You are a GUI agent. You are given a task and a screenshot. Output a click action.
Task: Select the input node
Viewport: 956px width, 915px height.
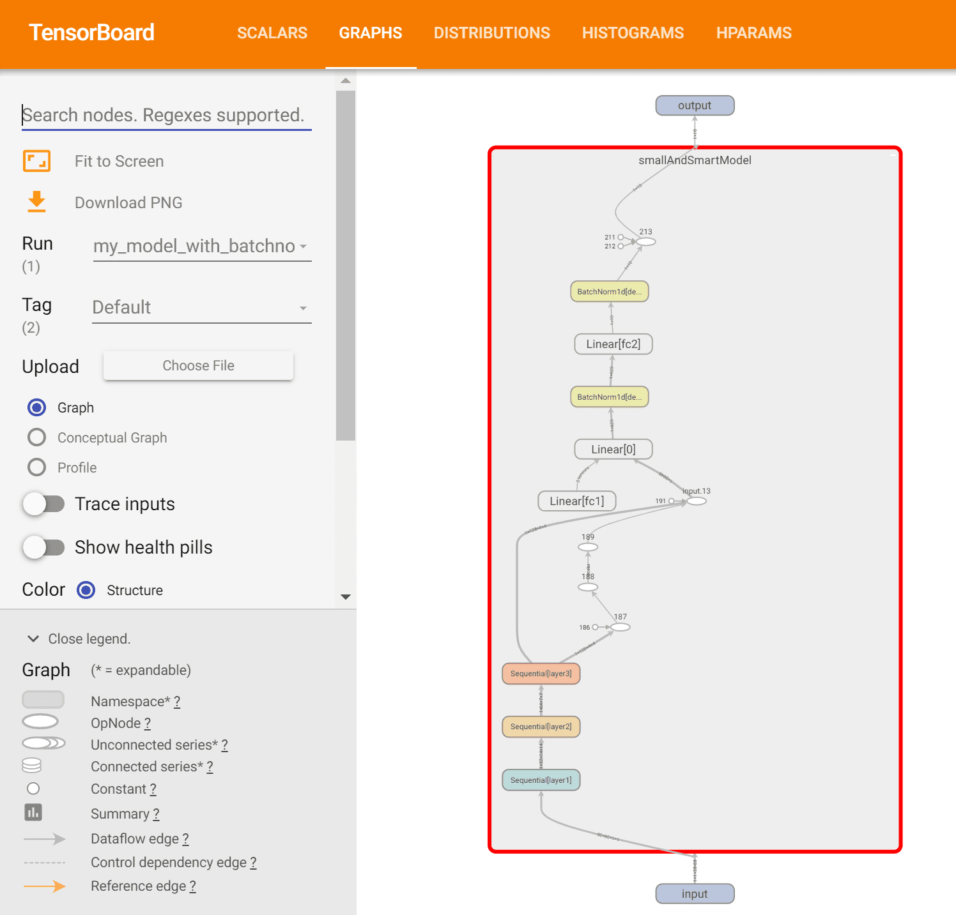pyautogui.click(x=695, y=894)
